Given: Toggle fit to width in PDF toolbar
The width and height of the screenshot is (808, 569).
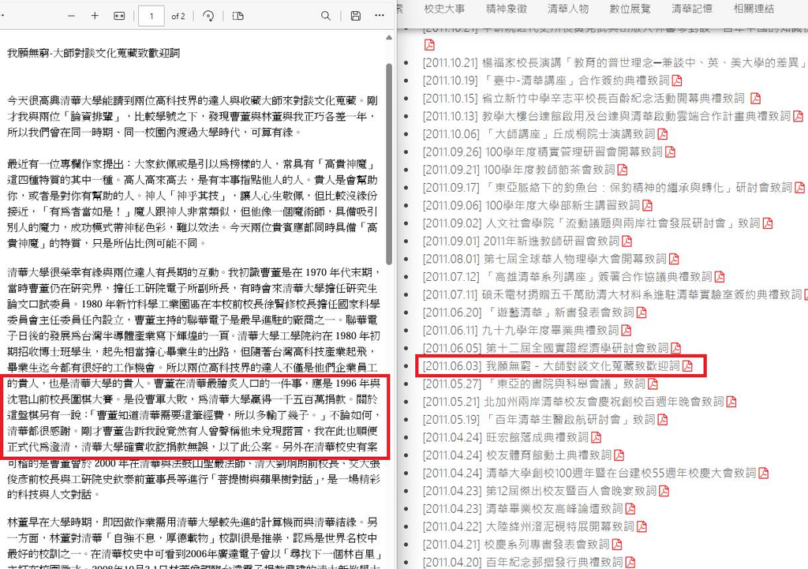Looking at the screenshot, I should point(119,16).
